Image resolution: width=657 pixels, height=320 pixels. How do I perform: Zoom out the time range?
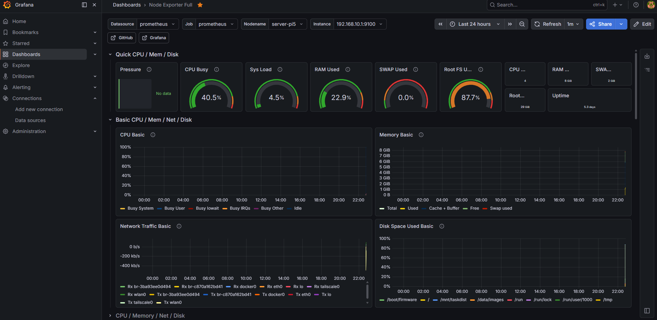(522, 24)
